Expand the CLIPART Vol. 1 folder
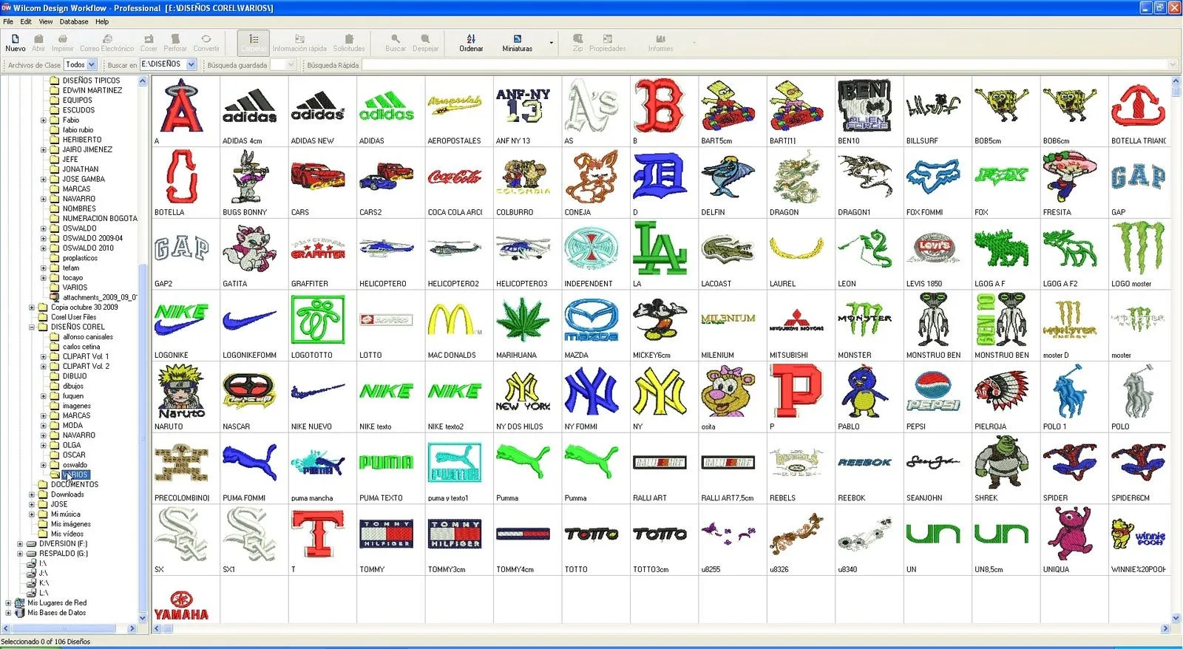1183x649 pixels. [x=44, y=356]
